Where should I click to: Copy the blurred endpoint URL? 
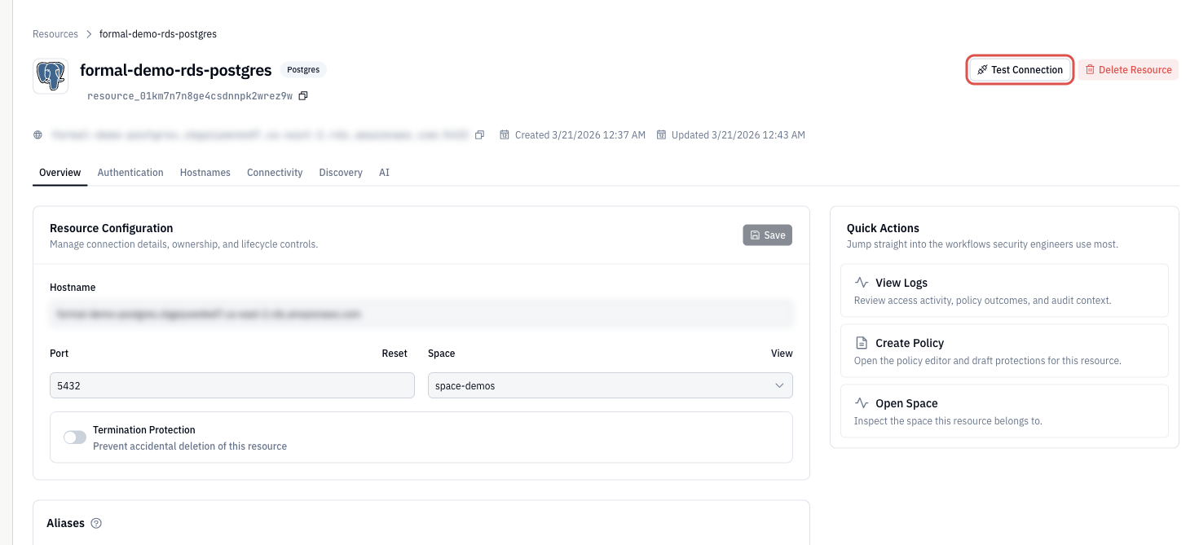tap(480, 135)
